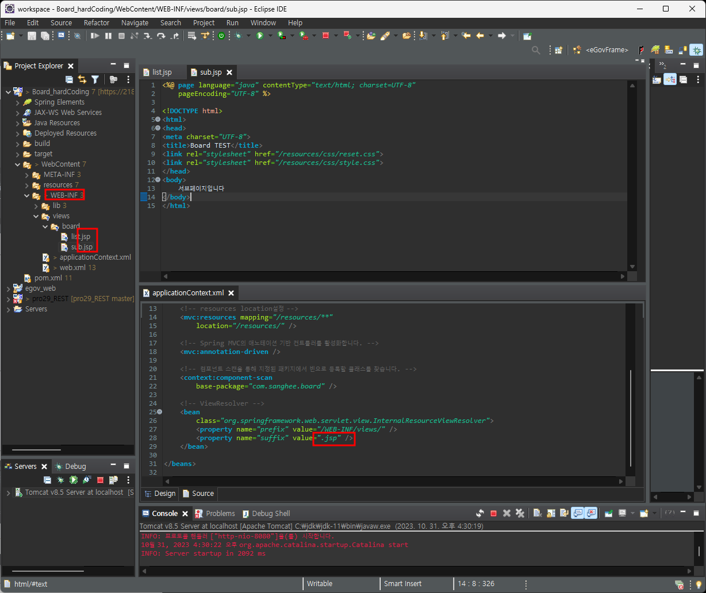Image resolution: width=706 pixels, height=593 pixels.
Task: Close the applicationContext.xml editor tab
Action: (231, 293)
